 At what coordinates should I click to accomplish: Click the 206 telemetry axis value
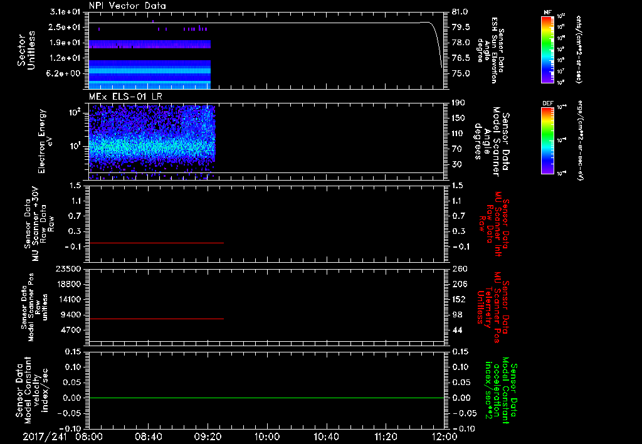point(460,284)
